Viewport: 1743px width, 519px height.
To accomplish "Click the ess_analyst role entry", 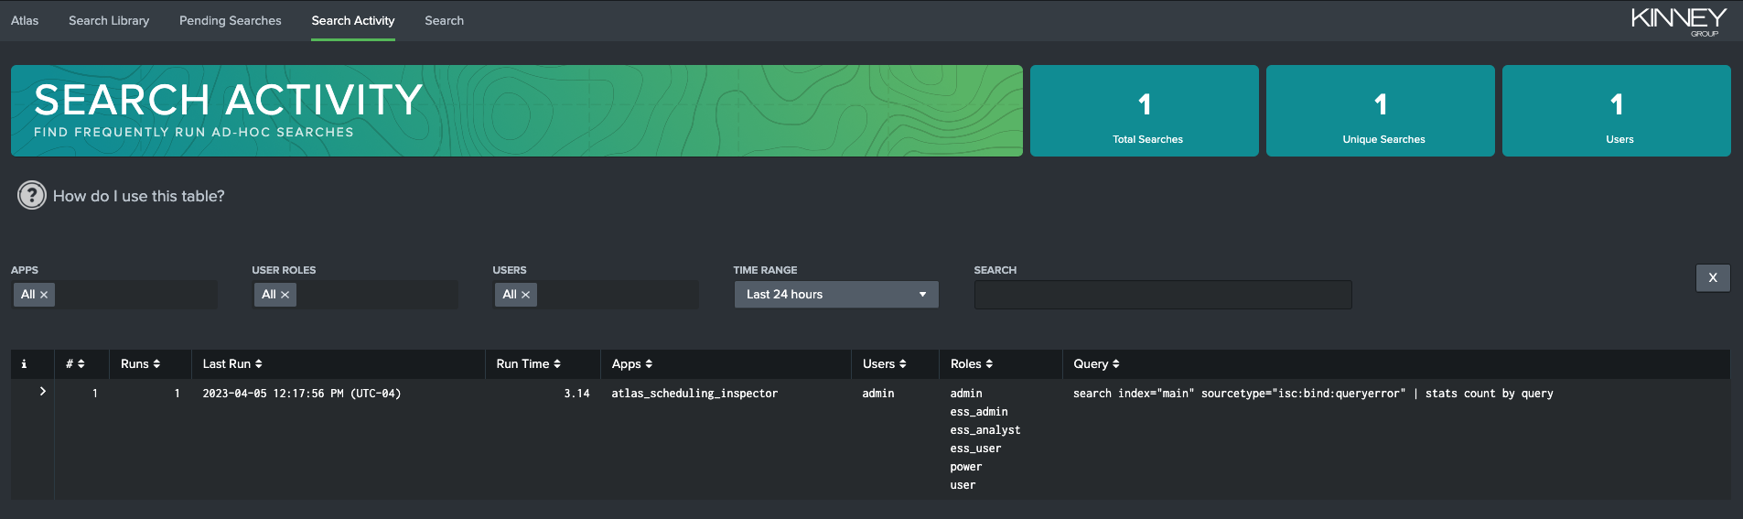I will click(985, 430).
